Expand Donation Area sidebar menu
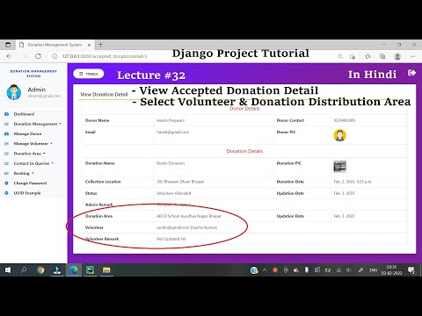 click(29, 154)
